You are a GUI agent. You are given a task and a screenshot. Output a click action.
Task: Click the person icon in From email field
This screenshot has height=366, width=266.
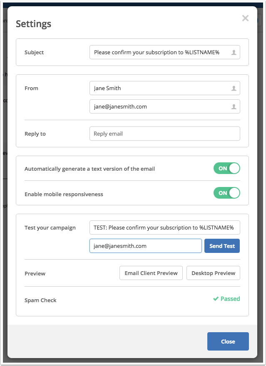coord(234,107)
